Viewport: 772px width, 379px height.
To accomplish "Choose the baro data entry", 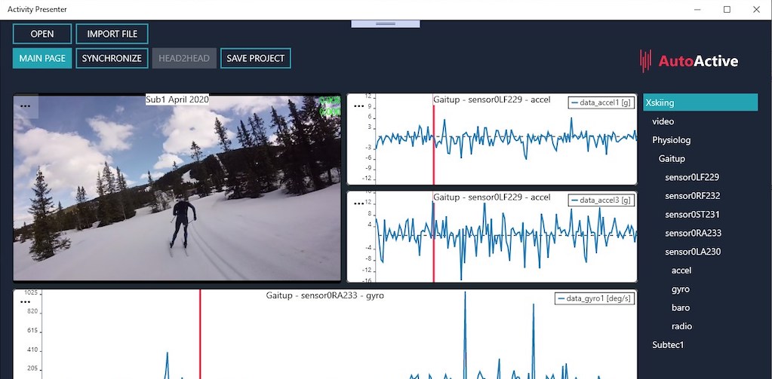I will 680,308.
